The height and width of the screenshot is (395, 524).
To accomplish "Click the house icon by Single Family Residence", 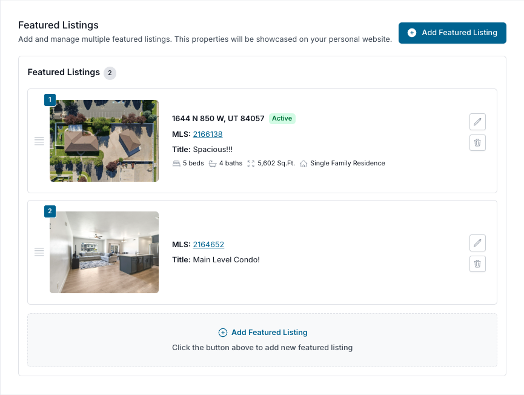I will click(x=303, y=164).
